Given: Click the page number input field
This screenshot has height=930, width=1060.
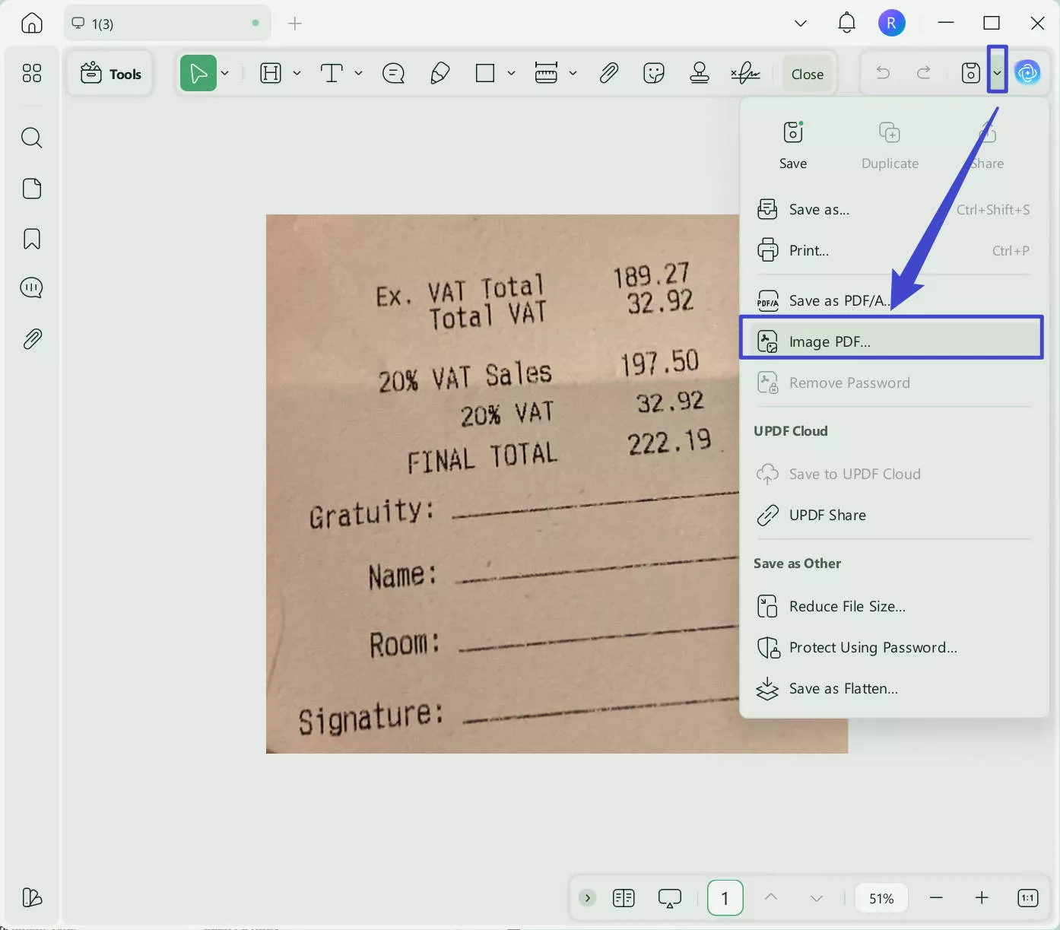Looking at the screenshot, I should (x=725, y=898).
